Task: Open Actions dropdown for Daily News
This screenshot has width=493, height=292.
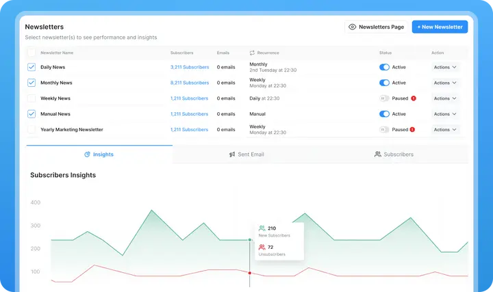Action: pos(445,67)
